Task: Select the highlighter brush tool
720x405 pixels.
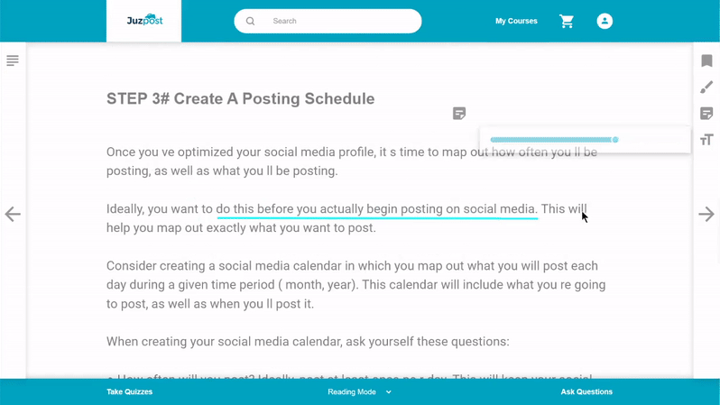Action: click(x=706, y=87)
